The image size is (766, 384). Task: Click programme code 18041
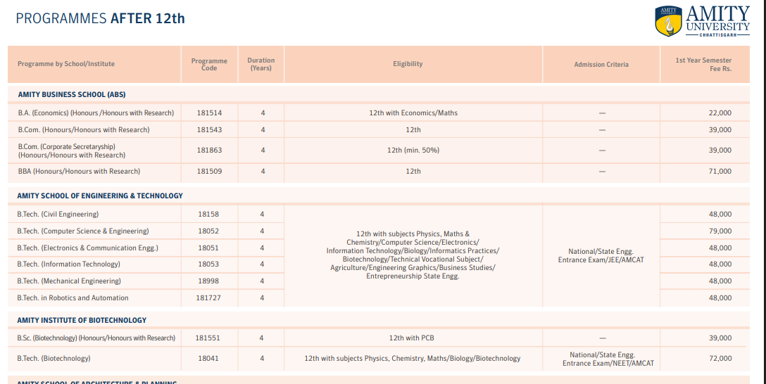point(208,359)
